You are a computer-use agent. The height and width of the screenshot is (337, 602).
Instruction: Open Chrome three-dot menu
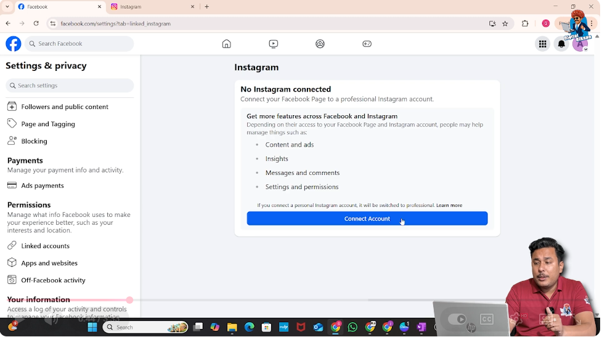coord(592,23)
